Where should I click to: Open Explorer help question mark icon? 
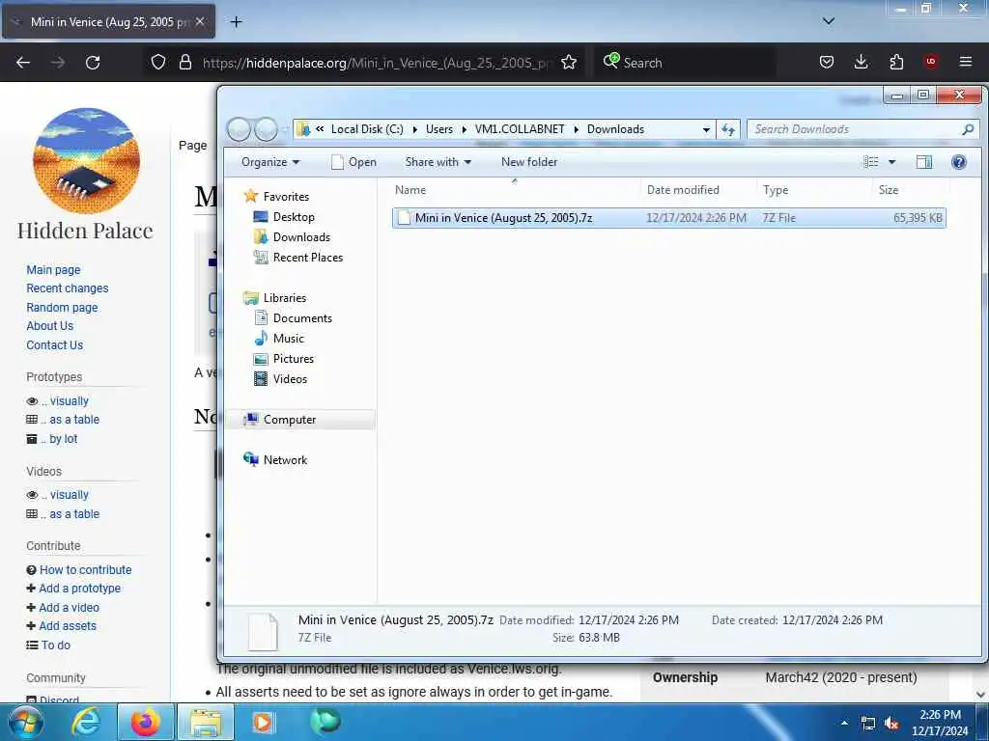(959, 162)
